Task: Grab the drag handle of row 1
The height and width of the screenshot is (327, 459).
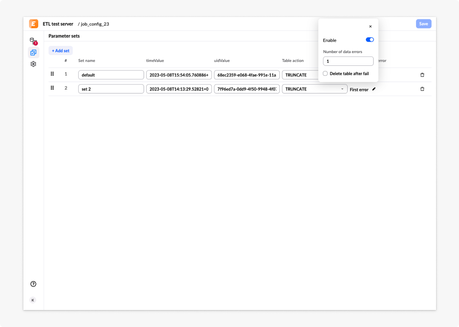Action: [52, 74]
